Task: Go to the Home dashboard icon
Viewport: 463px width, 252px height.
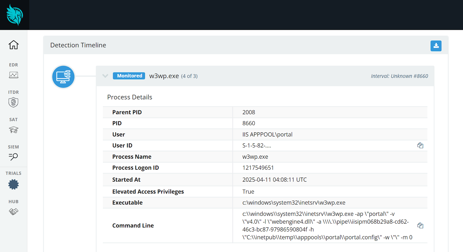Action: click(x=14, y=45)
